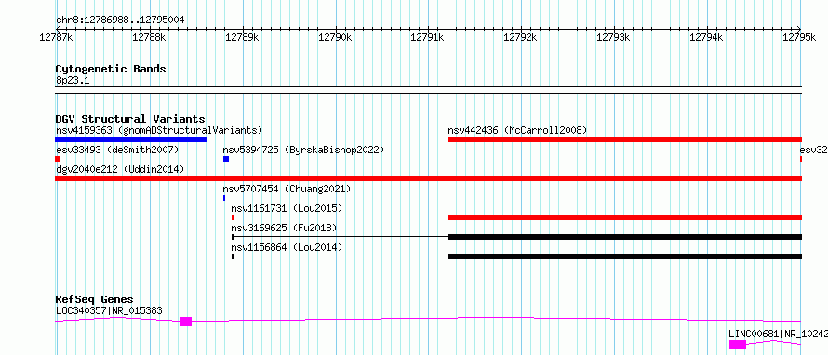Click the 12788k ruler label

pyautogui.click(x=149, y=37)
